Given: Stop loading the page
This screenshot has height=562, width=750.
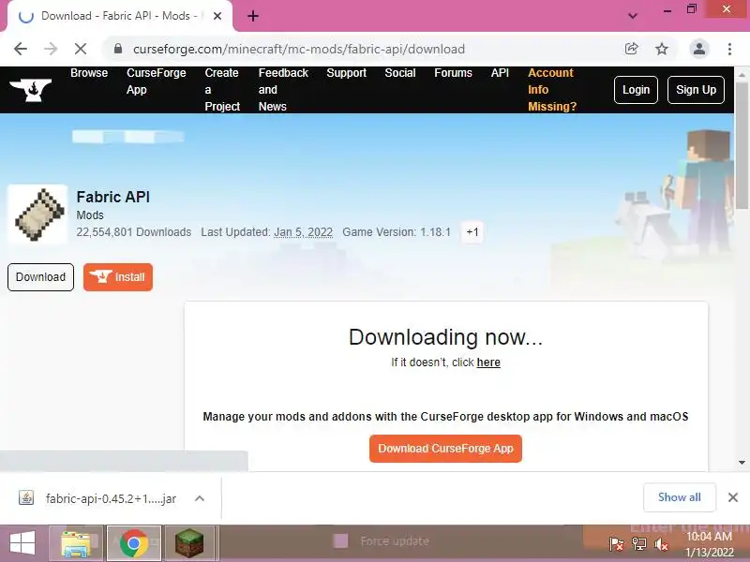Looking at the screenshot, I should tap(81, 49).
